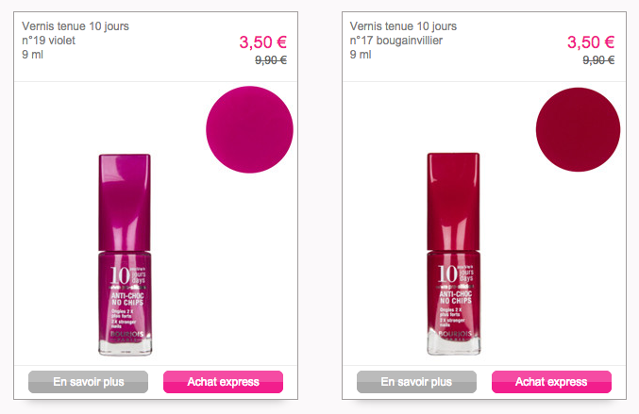Image resolution: width=639 pixels, height=414 pixels.
Task: Click the crossed-out 9,90 € on the bougainvillier card
Action: click(598, 60)
